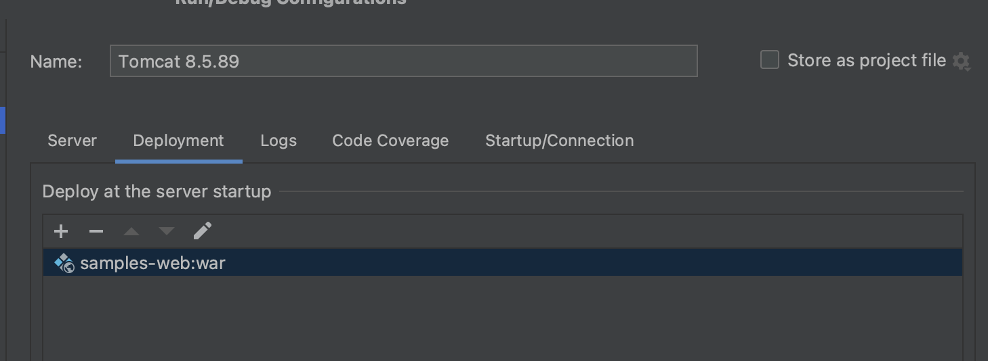Go to the Code Coverage tab

(390, 141)
